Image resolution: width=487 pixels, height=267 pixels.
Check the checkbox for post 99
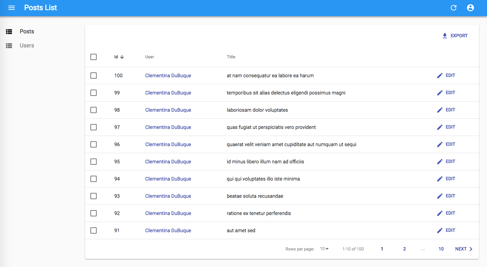94,93
